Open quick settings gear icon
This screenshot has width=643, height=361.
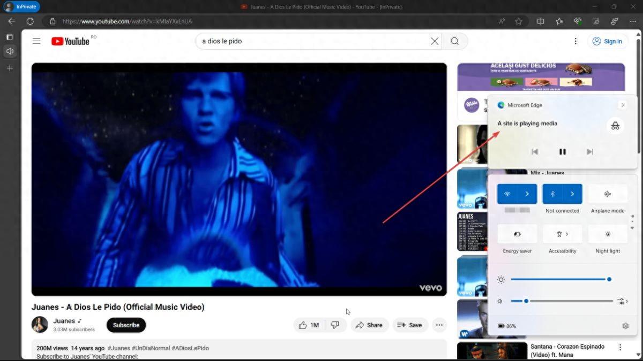(x=625, y=326)
